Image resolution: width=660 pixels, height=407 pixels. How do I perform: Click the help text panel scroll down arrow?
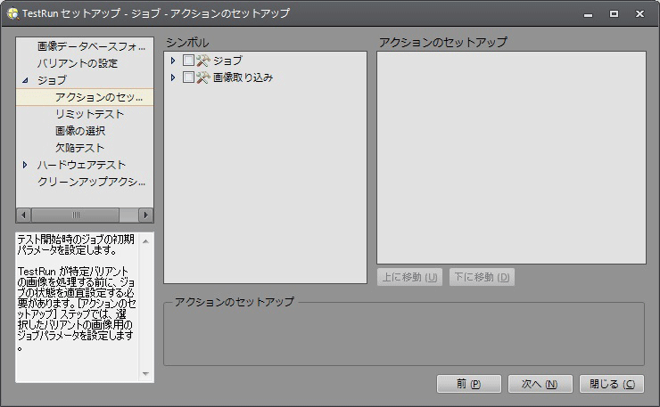tap(146, 374)
